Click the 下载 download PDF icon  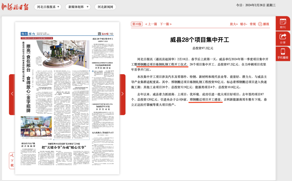12,160
